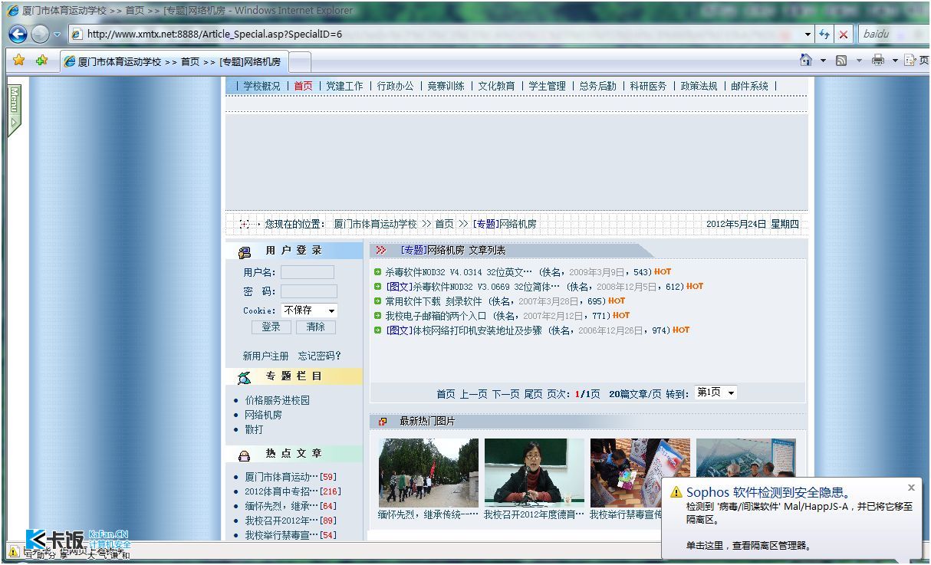Open 学校概况 in the navigation bar

pos(262,86)
